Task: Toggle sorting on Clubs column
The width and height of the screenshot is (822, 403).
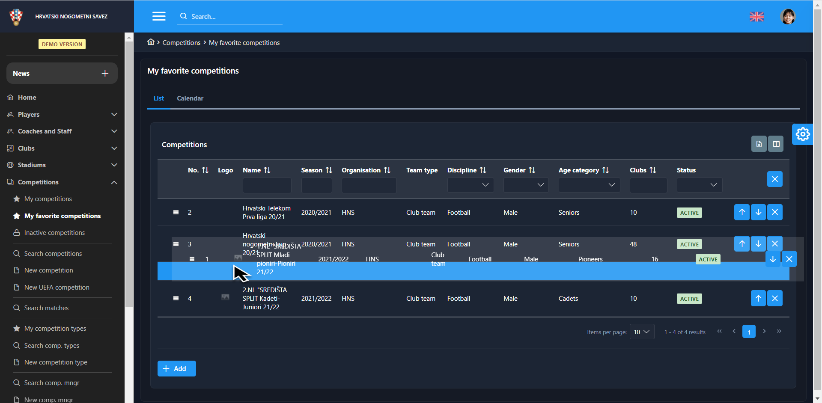Action: tap(652, 170)
